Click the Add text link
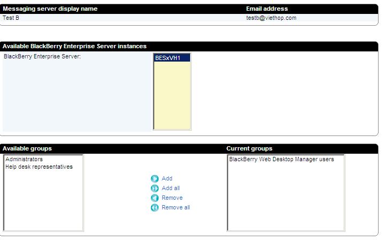Viewport: 385px width, 241px height. click(x=167, y=179)
